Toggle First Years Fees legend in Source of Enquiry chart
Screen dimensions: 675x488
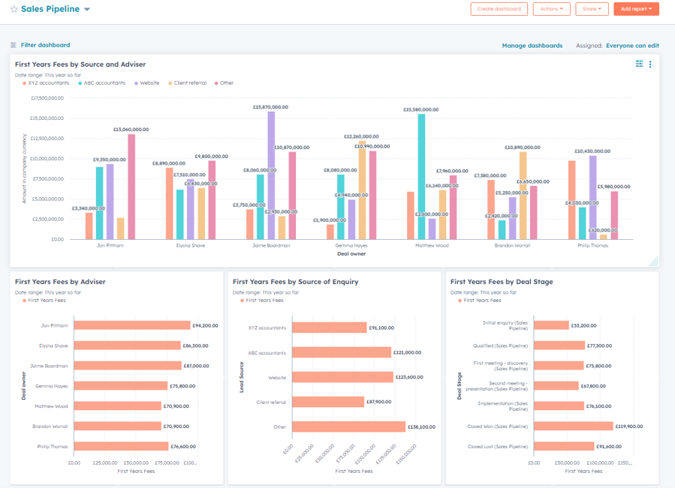point(262,301)
